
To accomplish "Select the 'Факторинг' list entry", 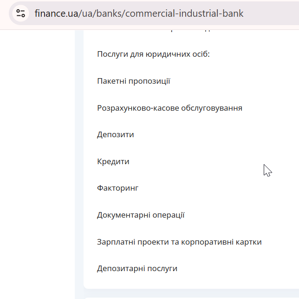I will click(x=117, y=188).
